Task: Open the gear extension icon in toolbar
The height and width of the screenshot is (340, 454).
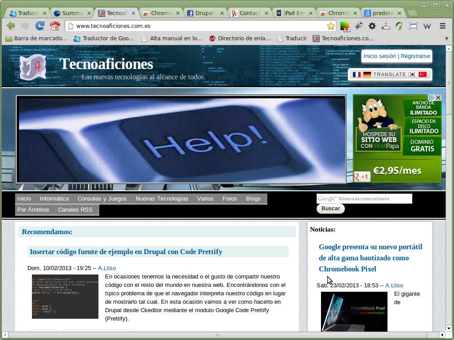Action: point(372,26)
